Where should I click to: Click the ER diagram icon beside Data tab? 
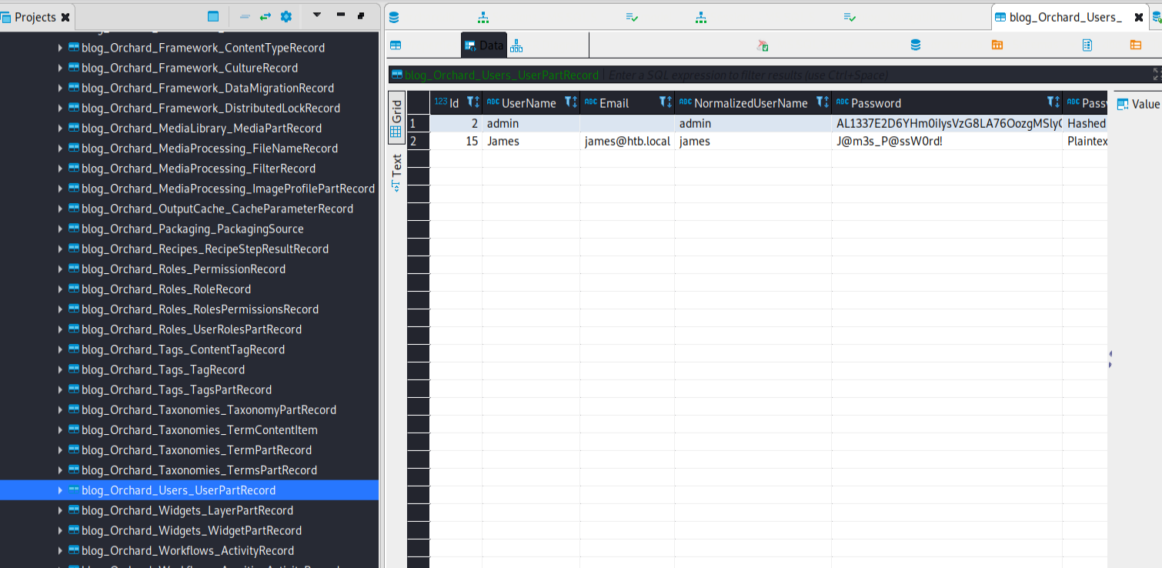(516, 46)
